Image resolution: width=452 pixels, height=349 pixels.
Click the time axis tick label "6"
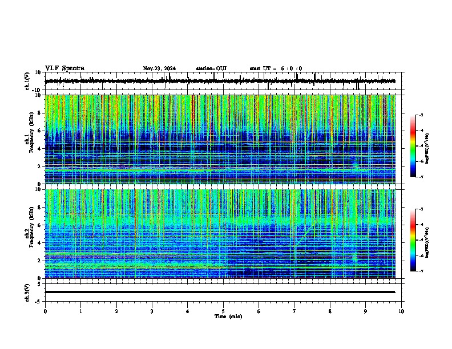pyautogui.click(x=259, y=311)
